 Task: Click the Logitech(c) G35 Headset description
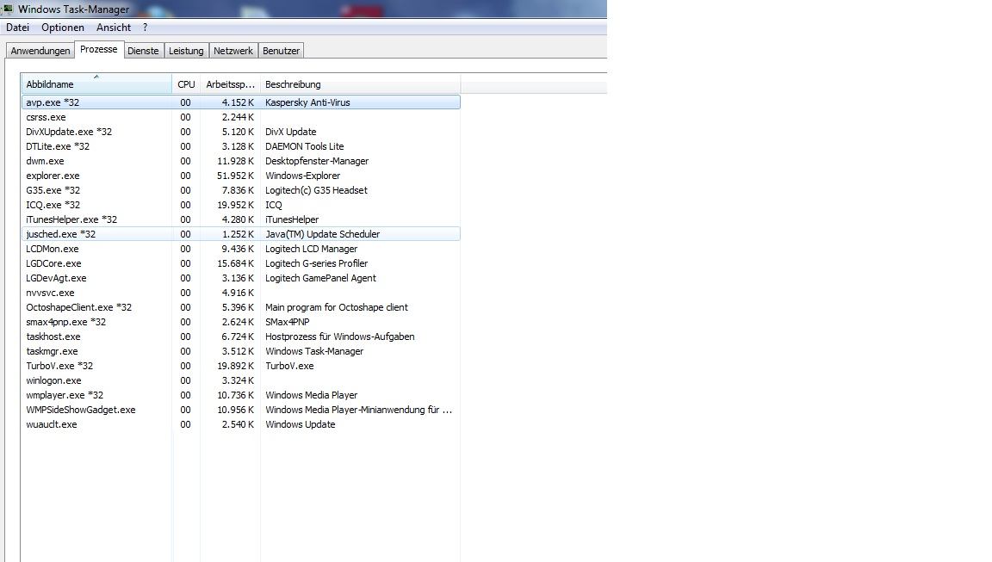[x=316, y=189]
